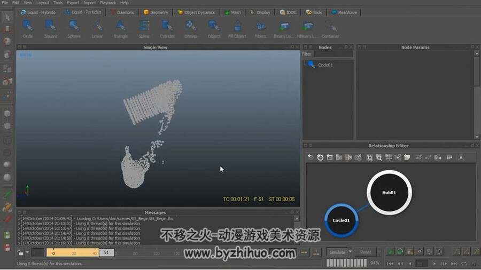
Task: Click the second magnifier icon in Relationship Editor
Action: [379, 157]
